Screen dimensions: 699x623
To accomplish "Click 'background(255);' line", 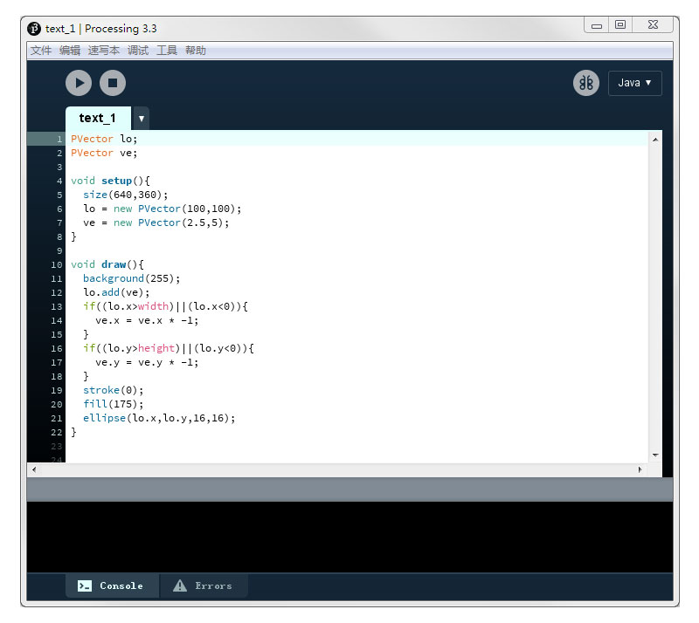I will coord(132,278).
